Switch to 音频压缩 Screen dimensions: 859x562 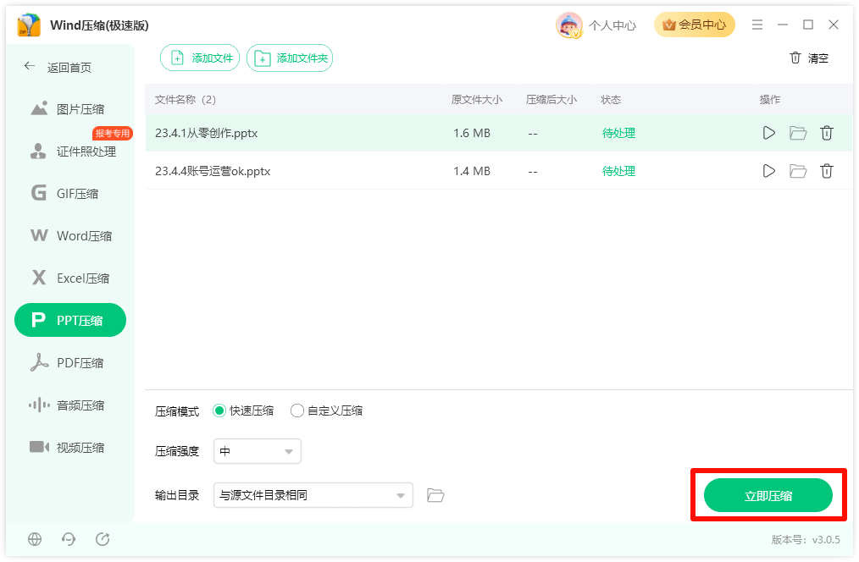click(x=70, y=405)
